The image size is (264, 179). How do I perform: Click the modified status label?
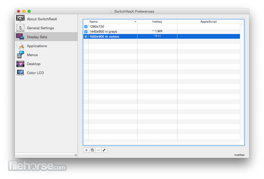(239, 155)
